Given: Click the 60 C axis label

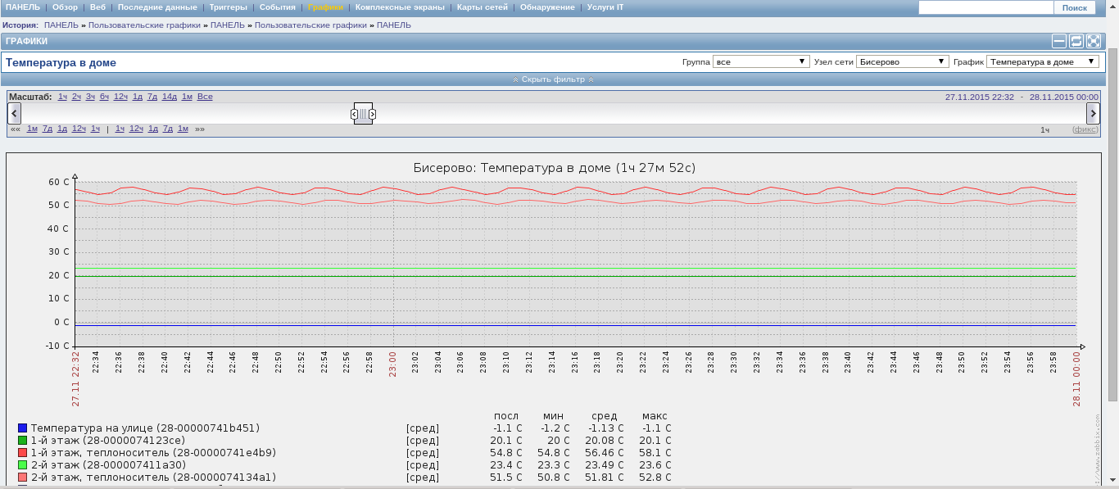Looking at the screenshot, I should [x=58, y=182].
